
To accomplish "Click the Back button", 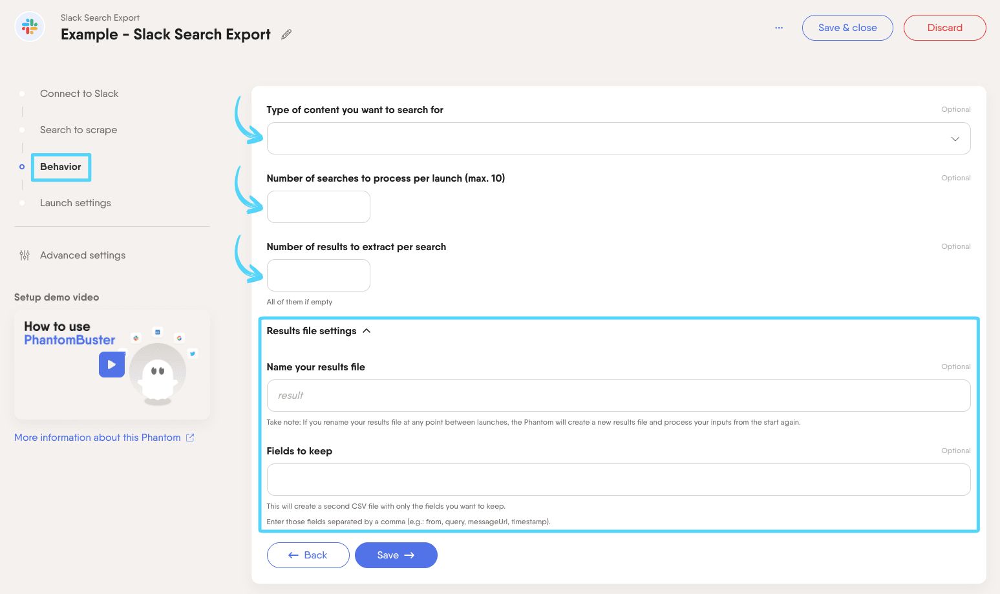I will click(308, 555).
